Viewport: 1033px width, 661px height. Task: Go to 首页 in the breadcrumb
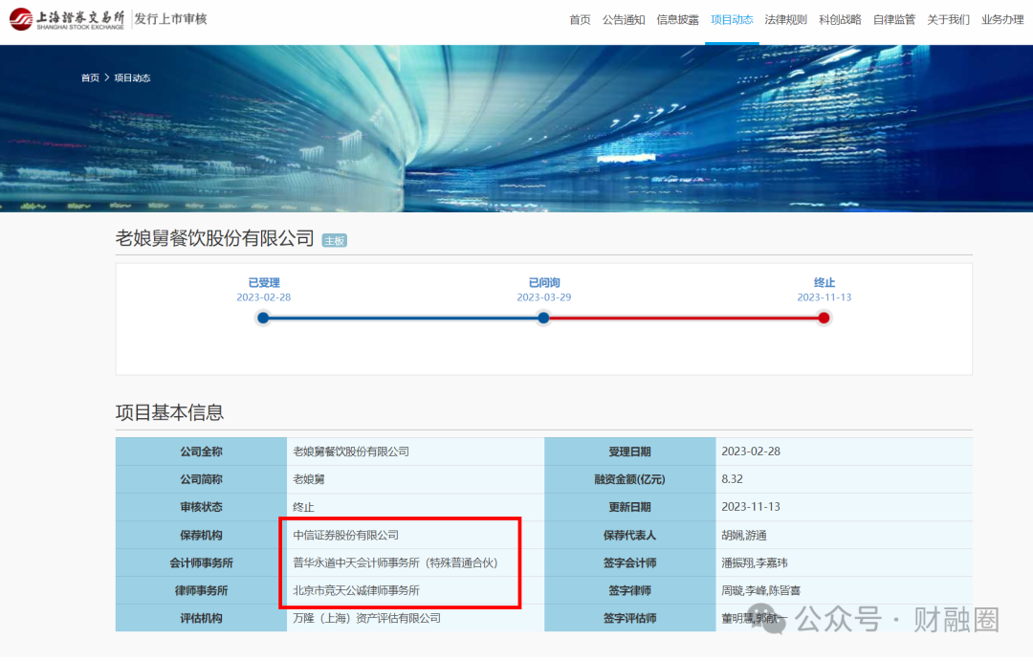click(90, 77)
